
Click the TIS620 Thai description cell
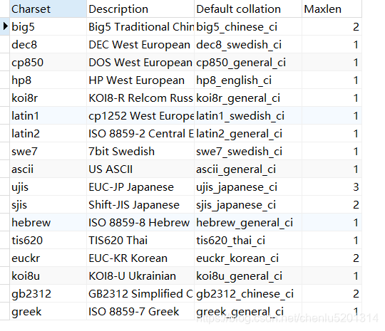[140, 240]
